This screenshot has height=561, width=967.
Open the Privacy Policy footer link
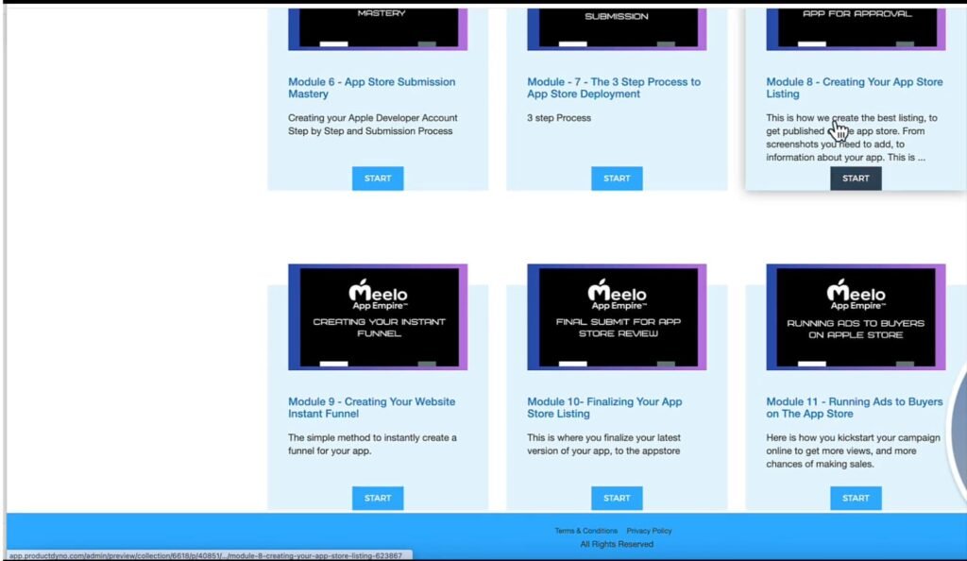tap(649, 531)
